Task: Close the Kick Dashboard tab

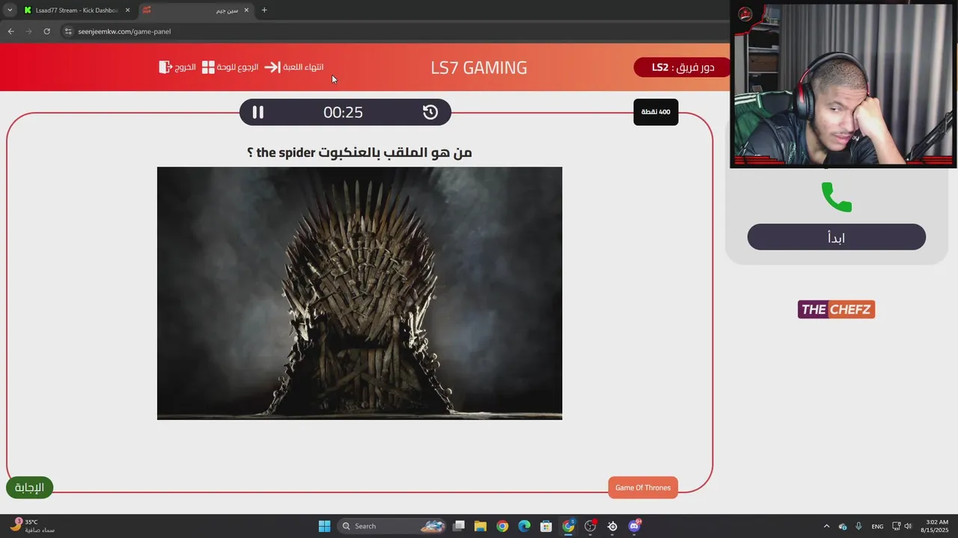Action: click(x=127, y=10)
